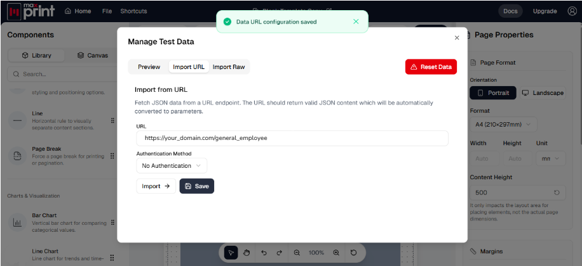This screenshot has height=266, width=582.
Task: Click the Reset Data button
Action: pyautogui.click(x=431, y=67)
